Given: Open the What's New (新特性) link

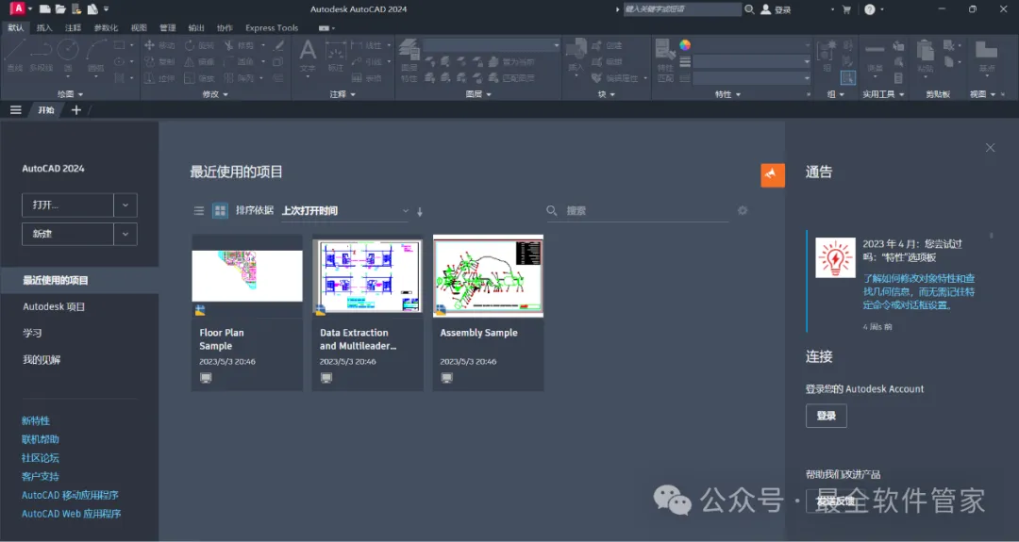Looking at the screenshot, I should coord(36,420).
